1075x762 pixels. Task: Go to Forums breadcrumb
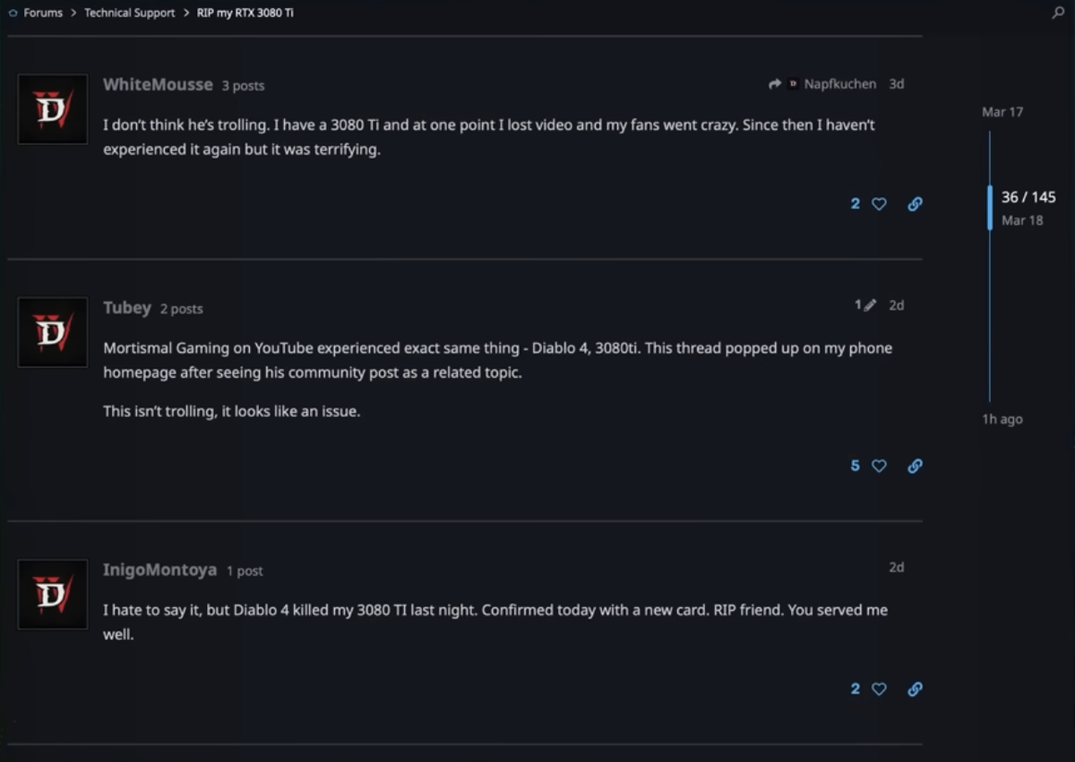43,13
